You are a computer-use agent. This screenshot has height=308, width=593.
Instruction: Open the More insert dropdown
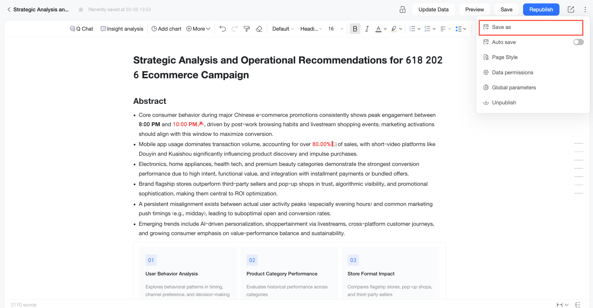coord(198,29)
